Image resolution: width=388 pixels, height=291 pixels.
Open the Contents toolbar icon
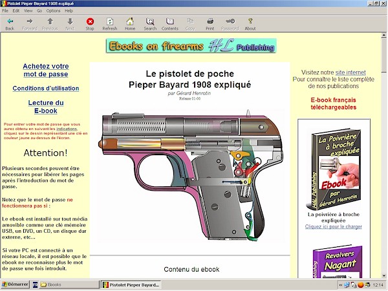point(170,21)
